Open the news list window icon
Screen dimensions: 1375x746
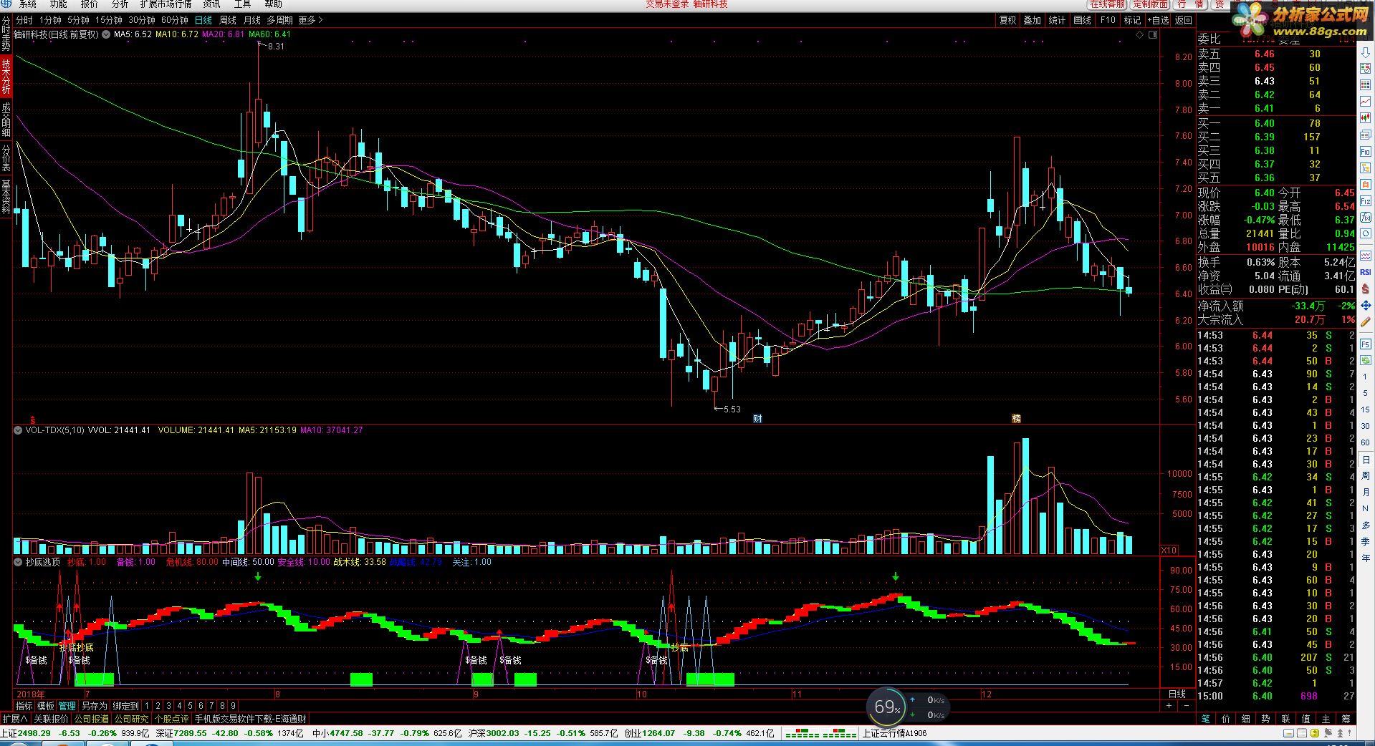click(1366, 135)
